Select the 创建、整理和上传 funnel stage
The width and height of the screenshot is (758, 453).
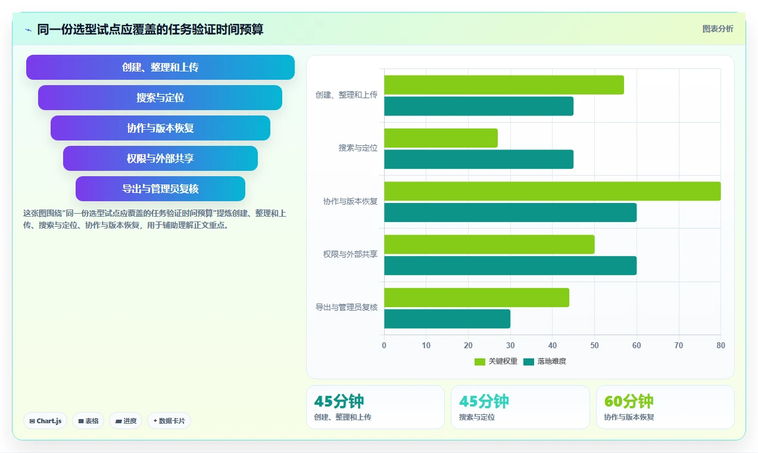[160, 67]
